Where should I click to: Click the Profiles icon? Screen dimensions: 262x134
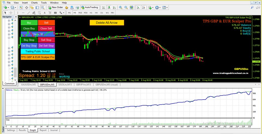[x=12, y=7]
